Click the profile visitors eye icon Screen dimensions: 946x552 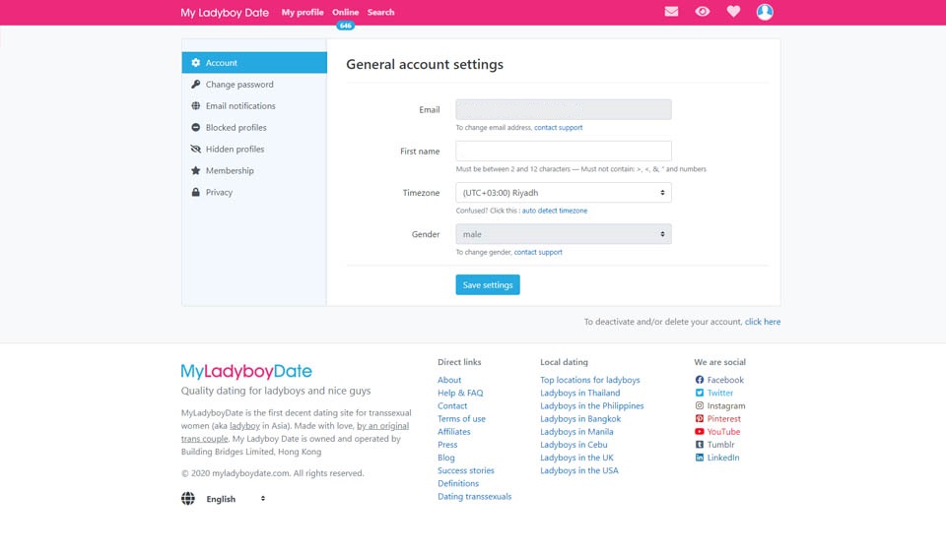pos(702,12)
